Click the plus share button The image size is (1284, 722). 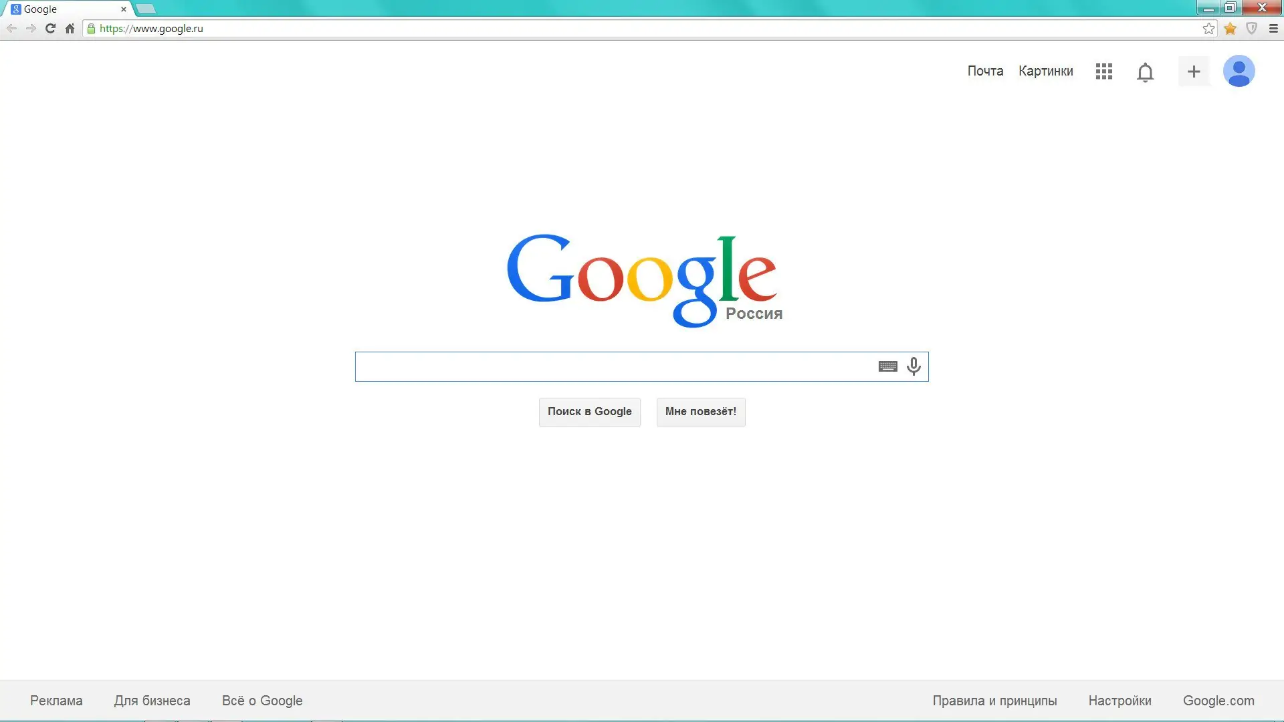click(x=1194, y=72)
